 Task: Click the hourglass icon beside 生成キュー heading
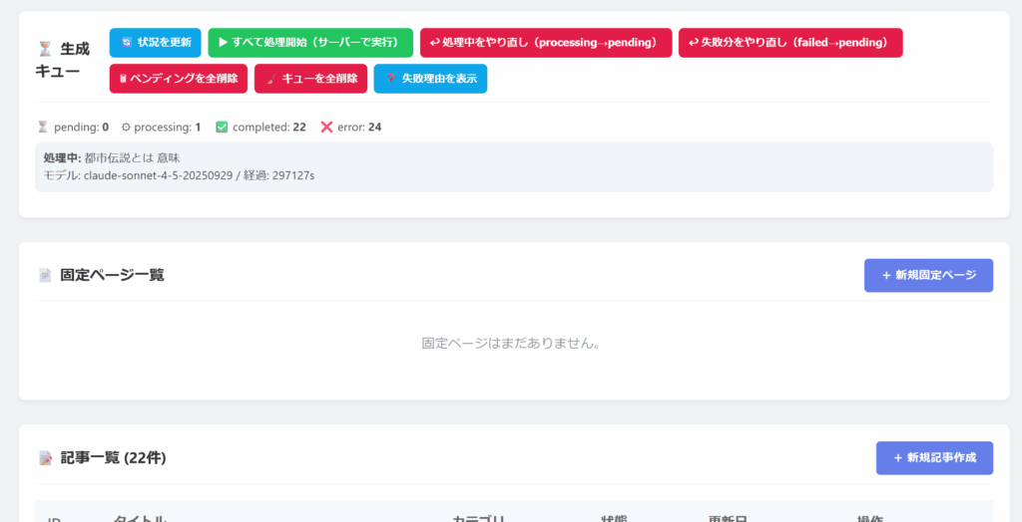click(44, 48)
